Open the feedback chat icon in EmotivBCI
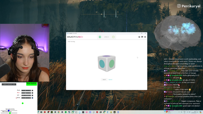The height and width of the screenshot is (114, 203). point(142,37)
